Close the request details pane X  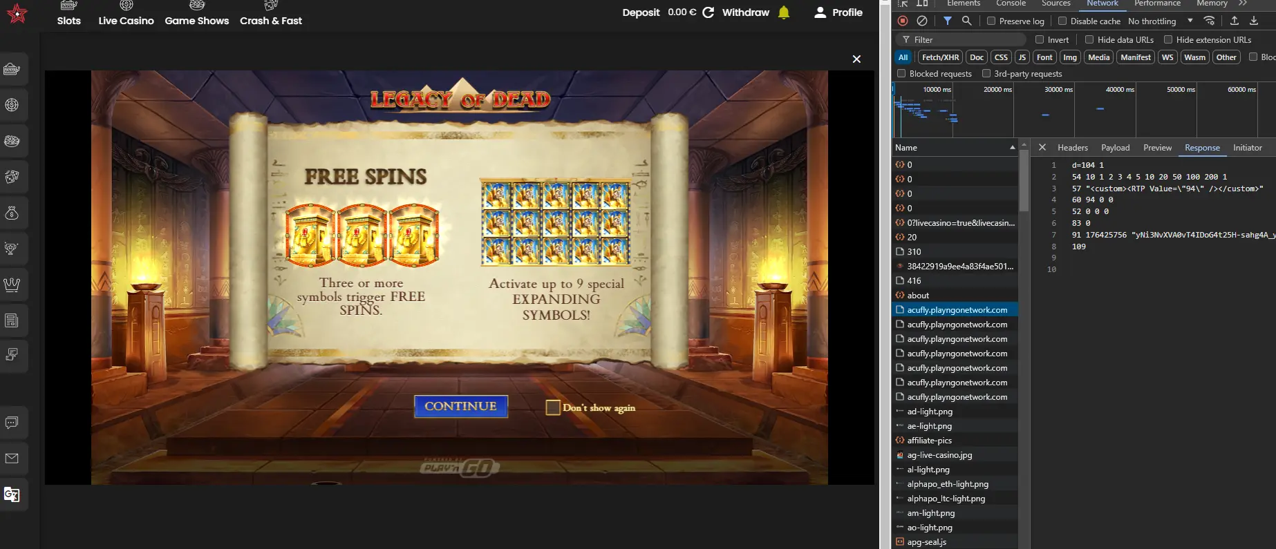[1042, 147]
